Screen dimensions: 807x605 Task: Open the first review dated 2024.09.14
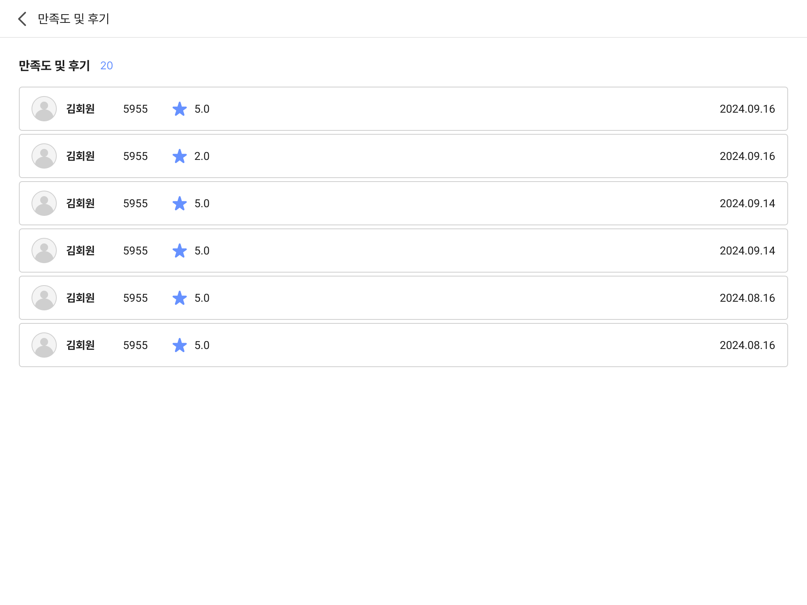pos(403,203)
